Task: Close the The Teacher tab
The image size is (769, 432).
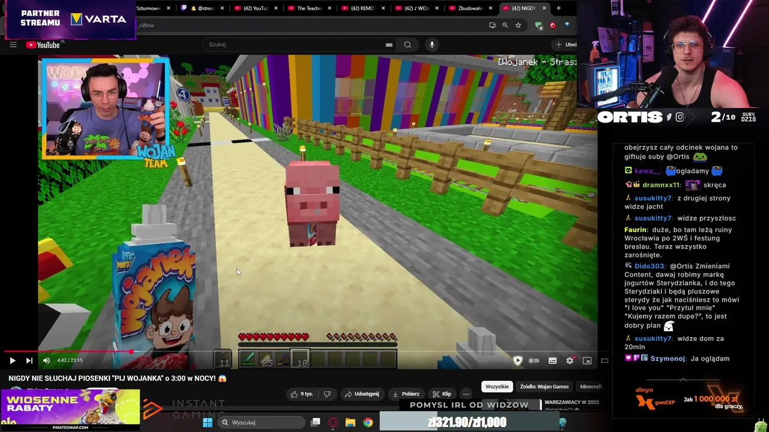Action: (329, 8)
